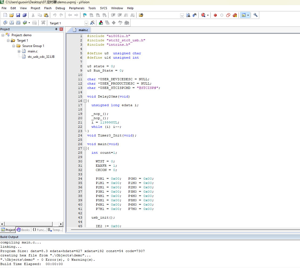The image size is (300, 268).
Task: Open Configuration with the wrench icon
Action: [255, 15]
